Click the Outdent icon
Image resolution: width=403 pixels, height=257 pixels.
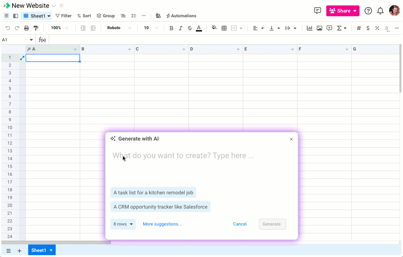[93, 28]
